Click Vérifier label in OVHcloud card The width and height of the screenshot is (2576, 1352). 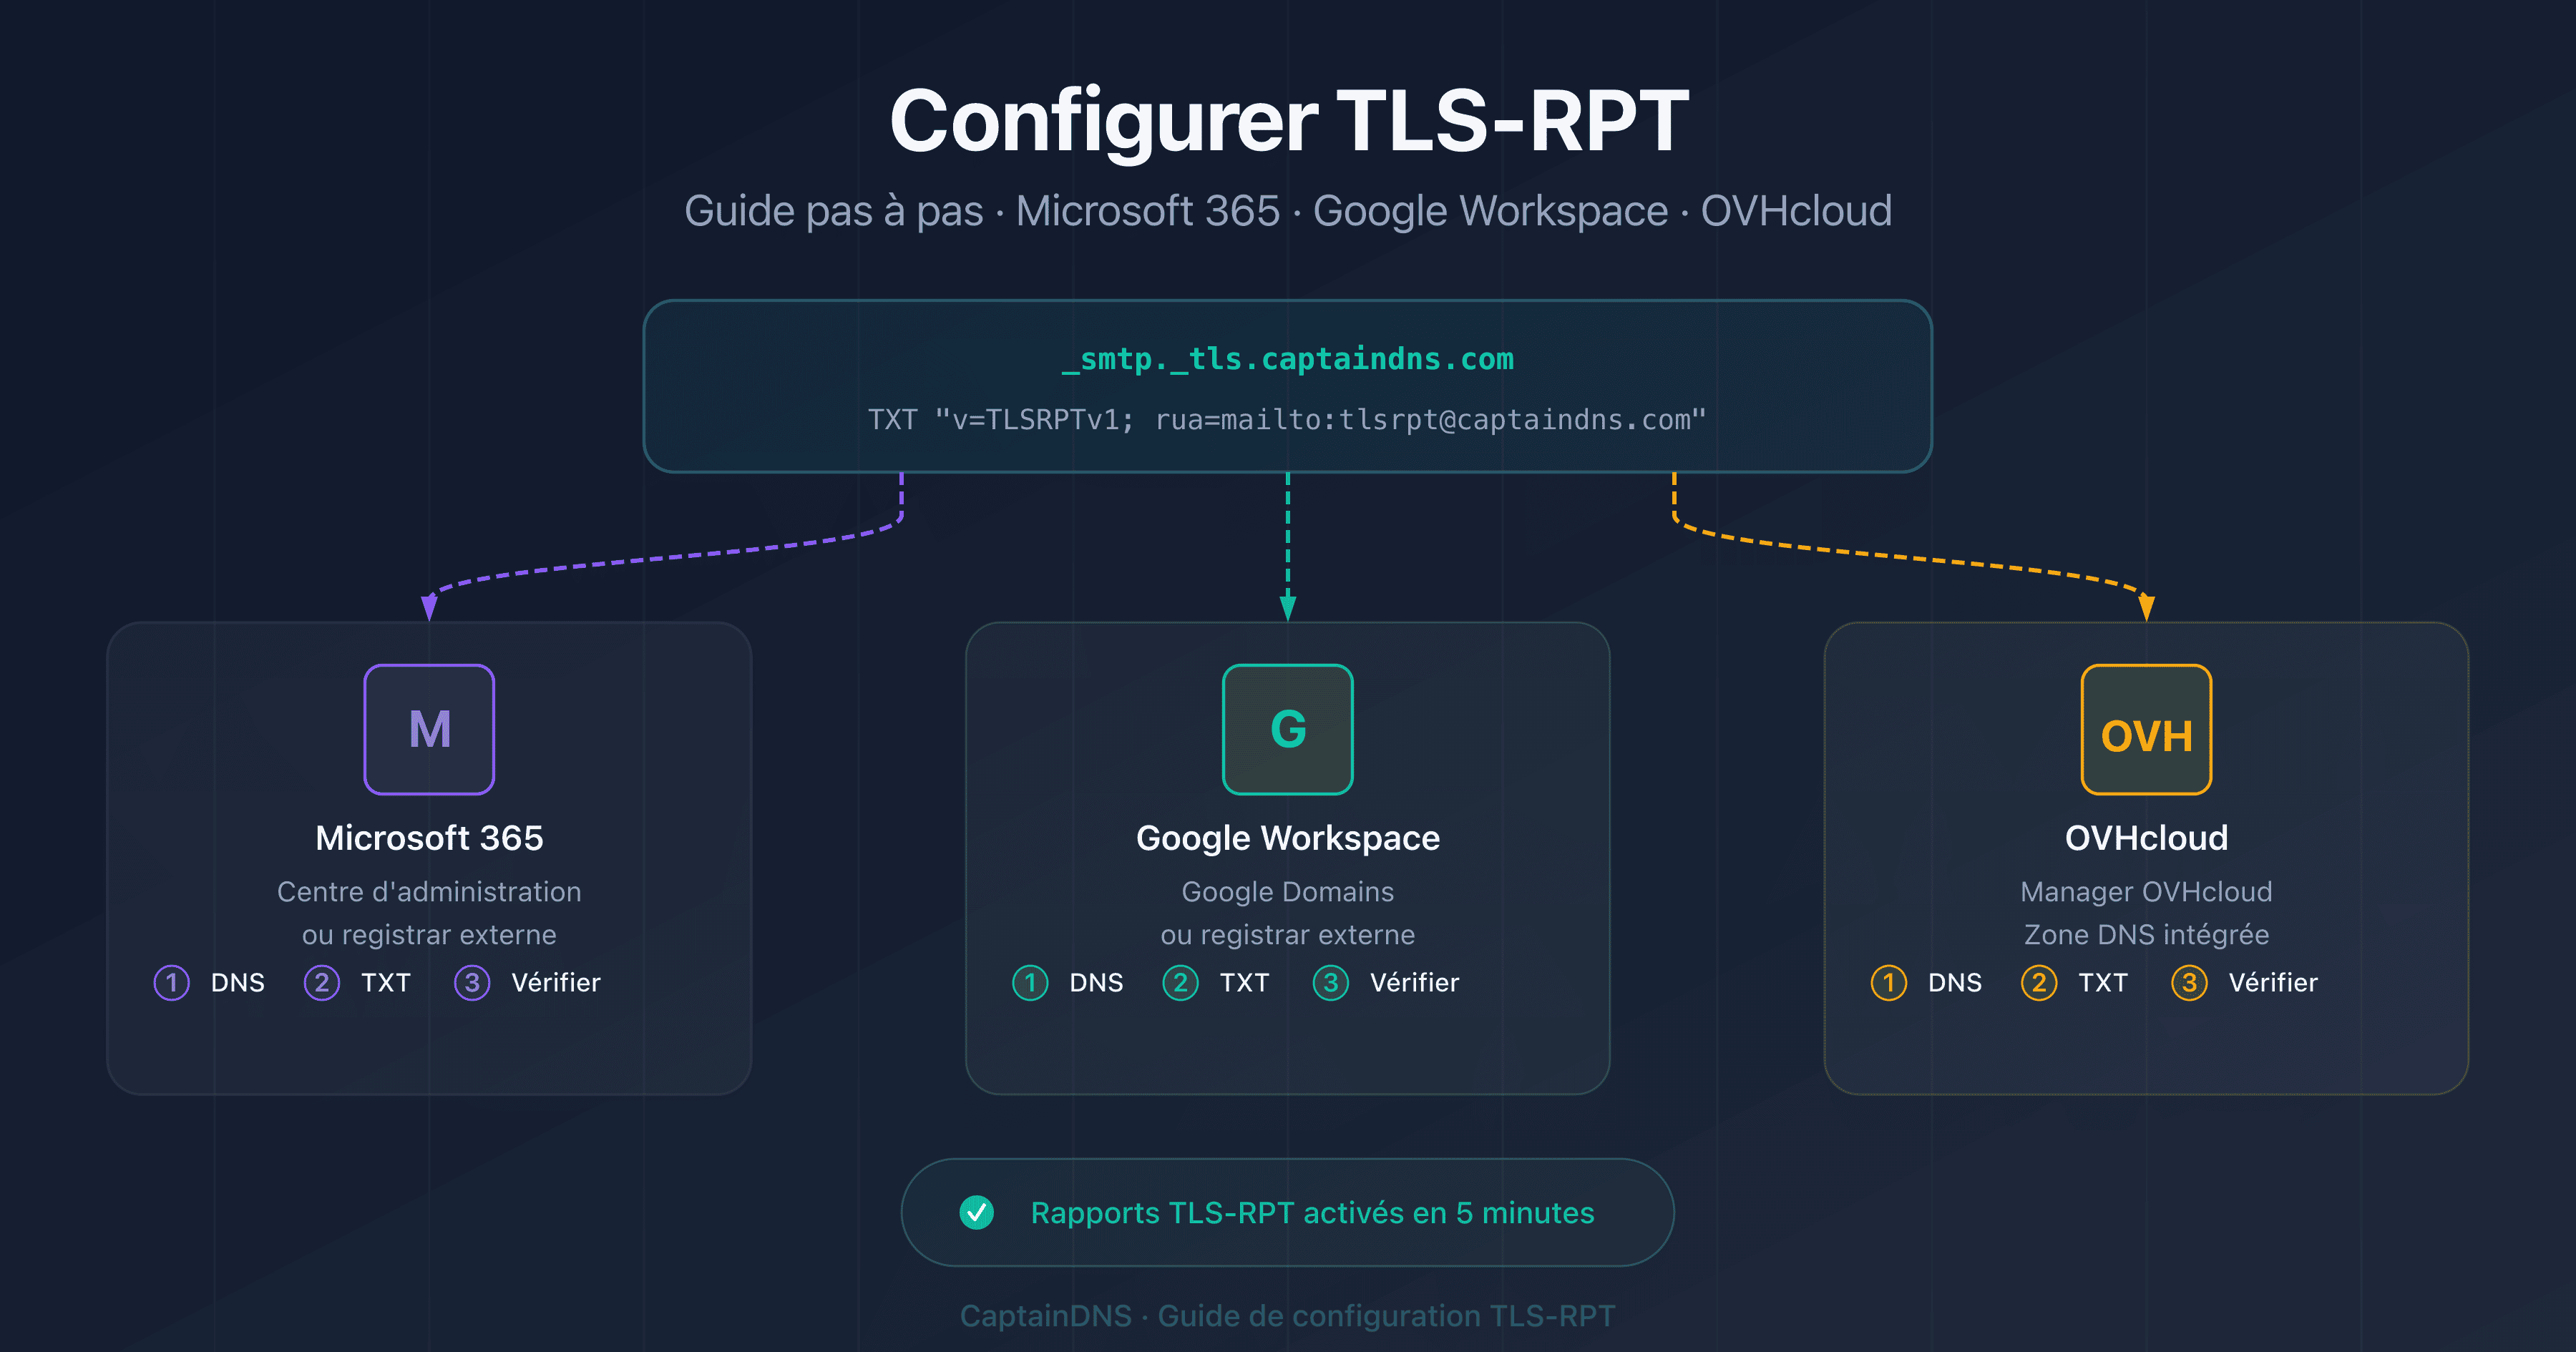pos(2273,982)
